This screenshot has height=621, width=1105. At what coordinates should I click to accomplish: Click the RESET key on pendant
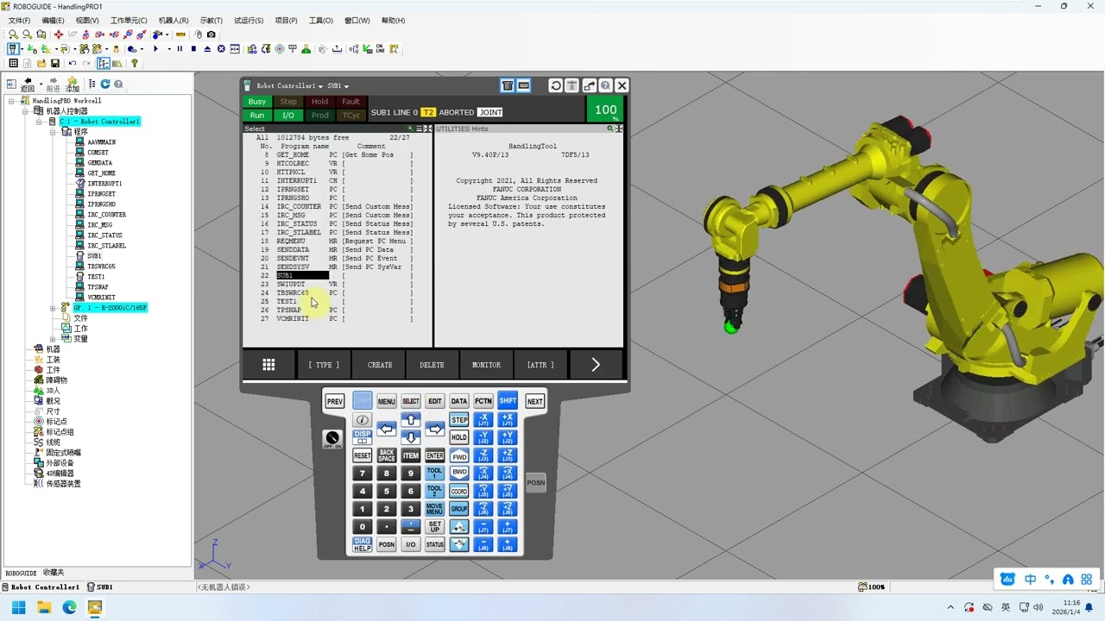pyautogui.click(x=363, y=455)
